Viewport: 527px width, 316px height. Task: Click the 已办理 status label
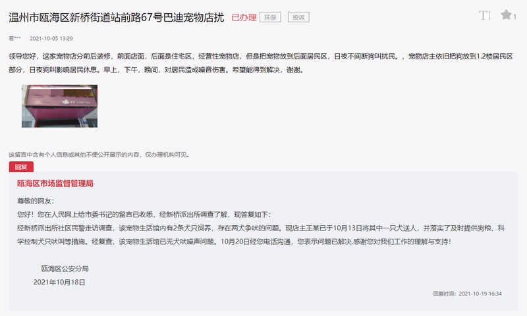pyautogui.click(x=244, y=18)
